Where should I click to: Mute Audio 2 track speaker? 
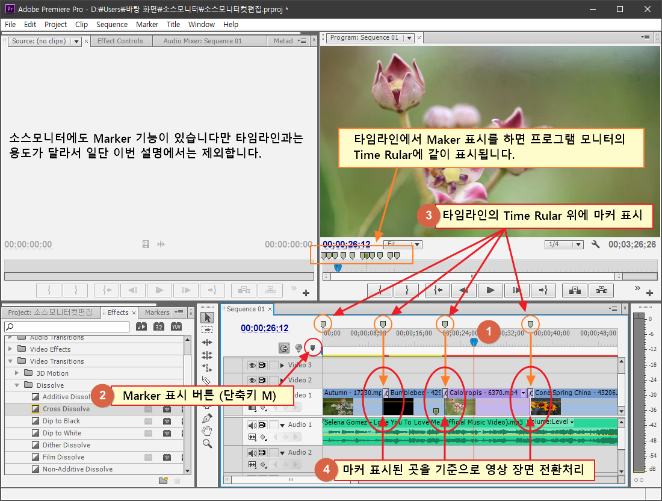tap(252, 453)
